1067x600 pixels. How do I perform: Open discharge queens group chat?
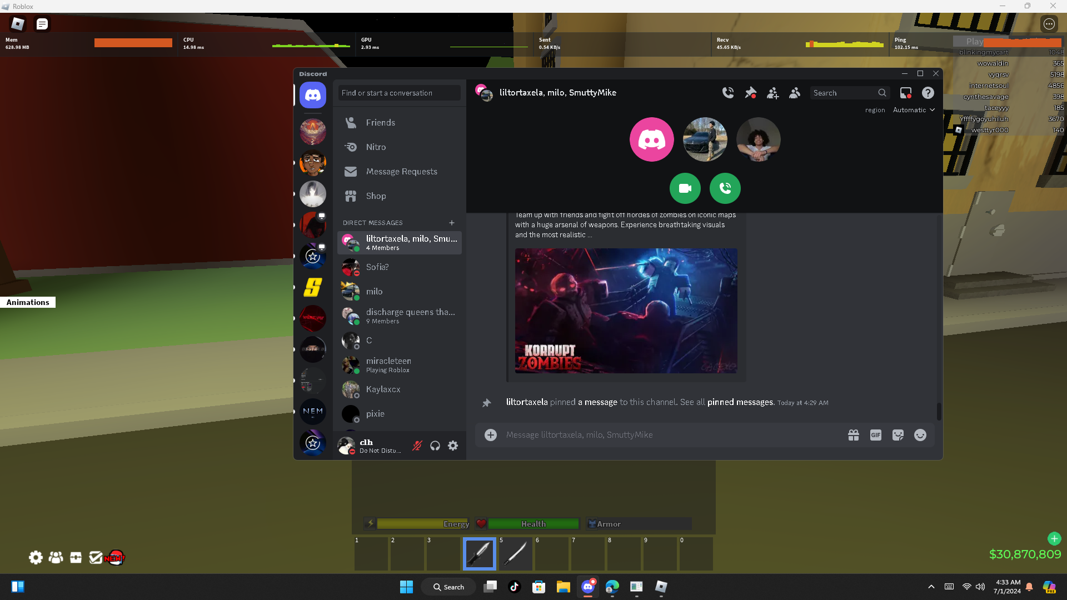click(400, 316)
